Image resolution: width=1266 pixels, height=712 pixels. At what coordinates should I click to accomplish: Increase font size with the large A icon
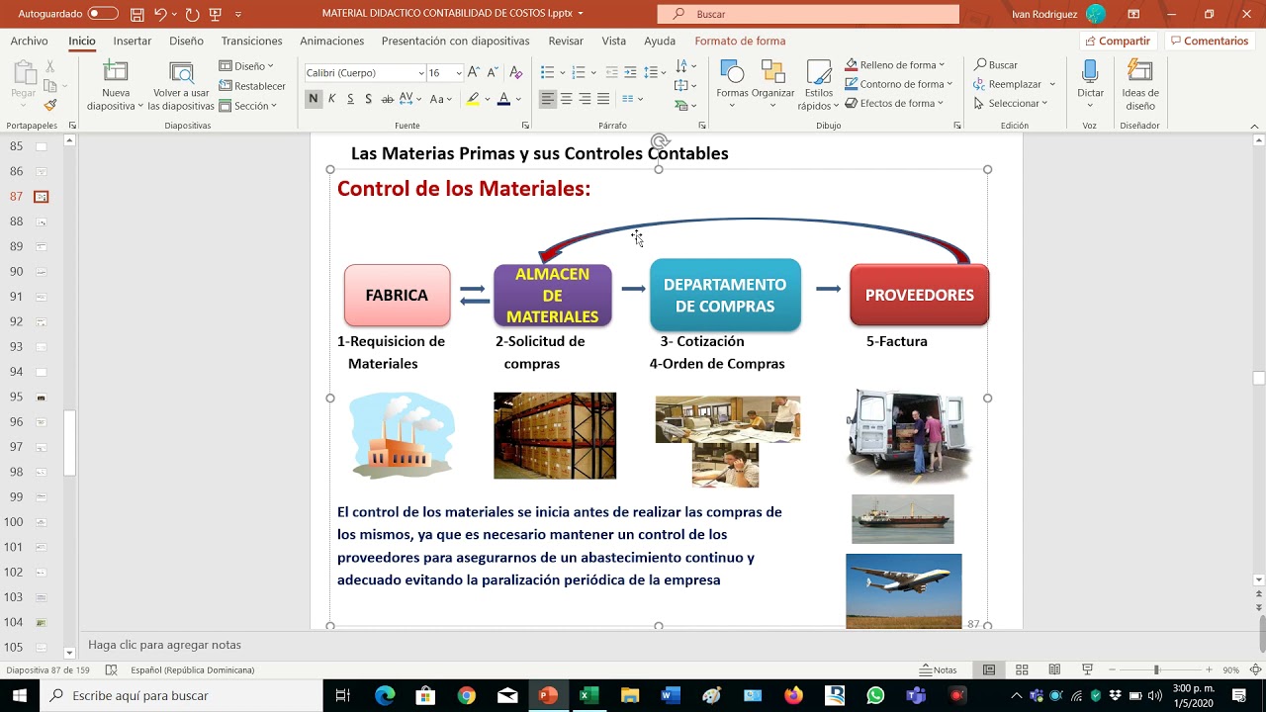coord(474,72)
